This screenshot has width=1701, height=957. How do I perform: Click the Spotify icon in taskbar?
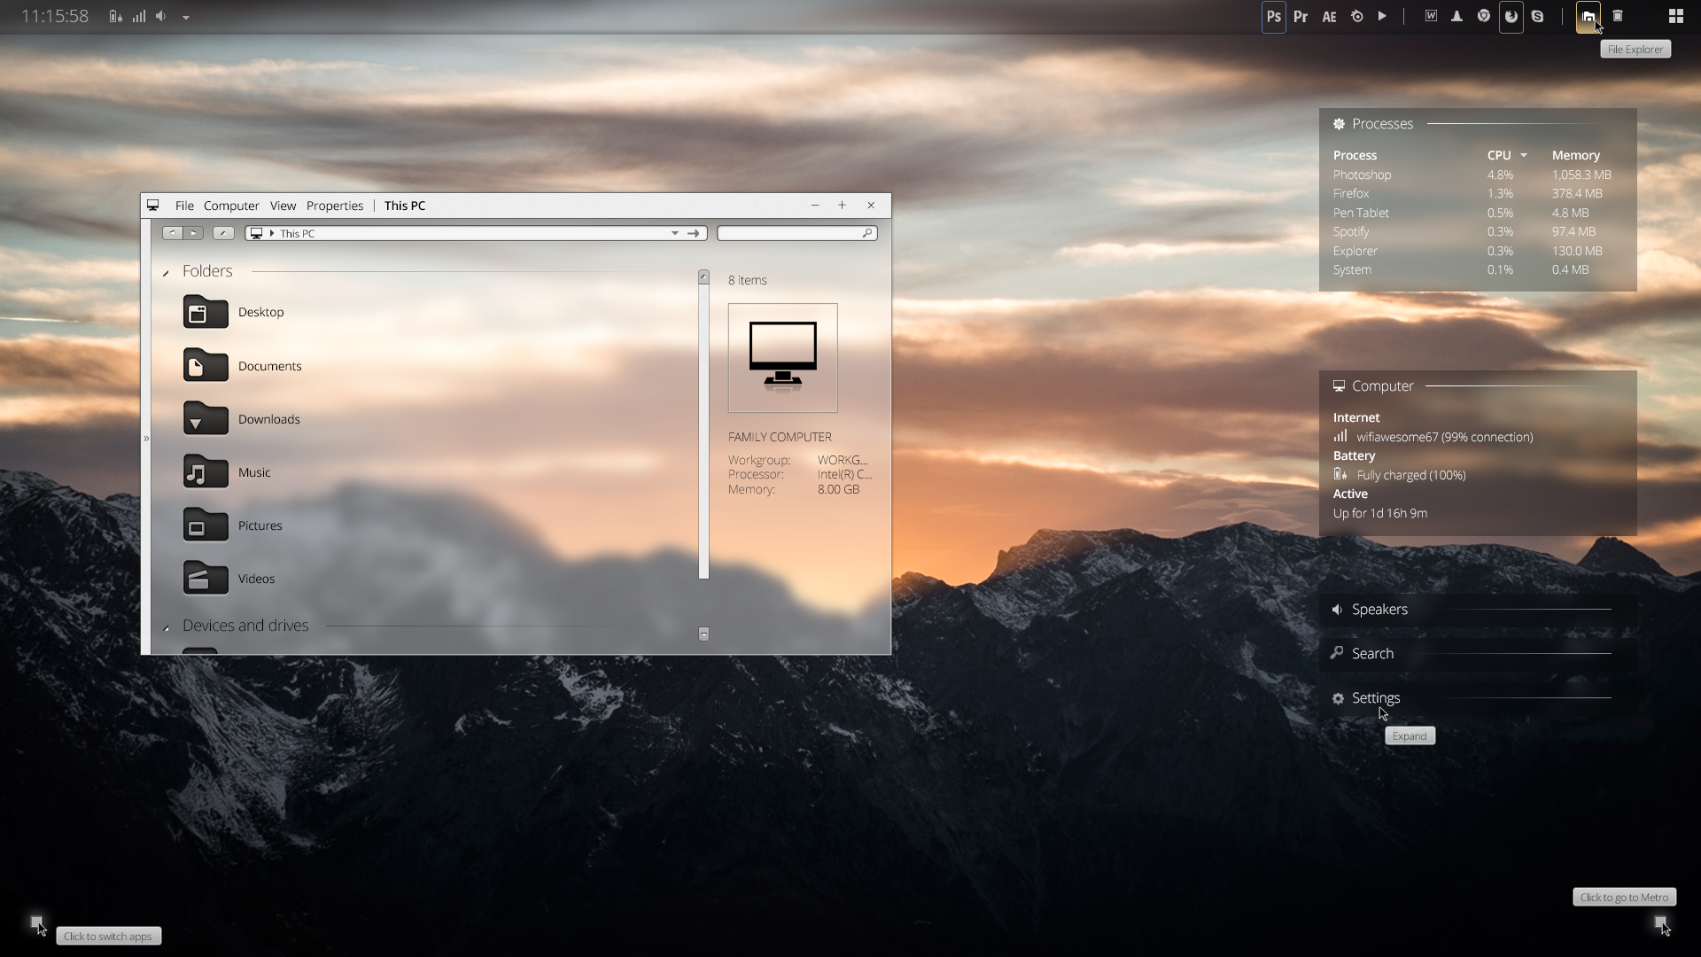(1383, 15)
